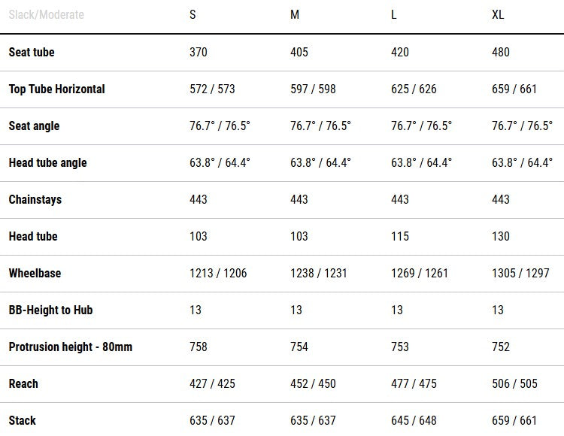
Task: Click the L head tube value 115
Action: click(x=400, y=236)
